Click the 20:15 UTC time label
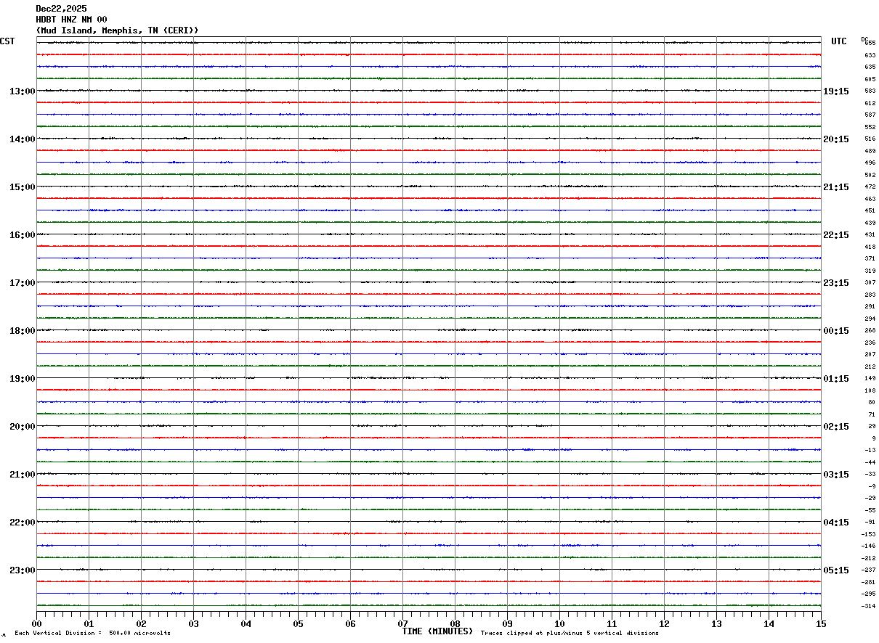The width and height of the screenshot is (879, 643). 836,139
